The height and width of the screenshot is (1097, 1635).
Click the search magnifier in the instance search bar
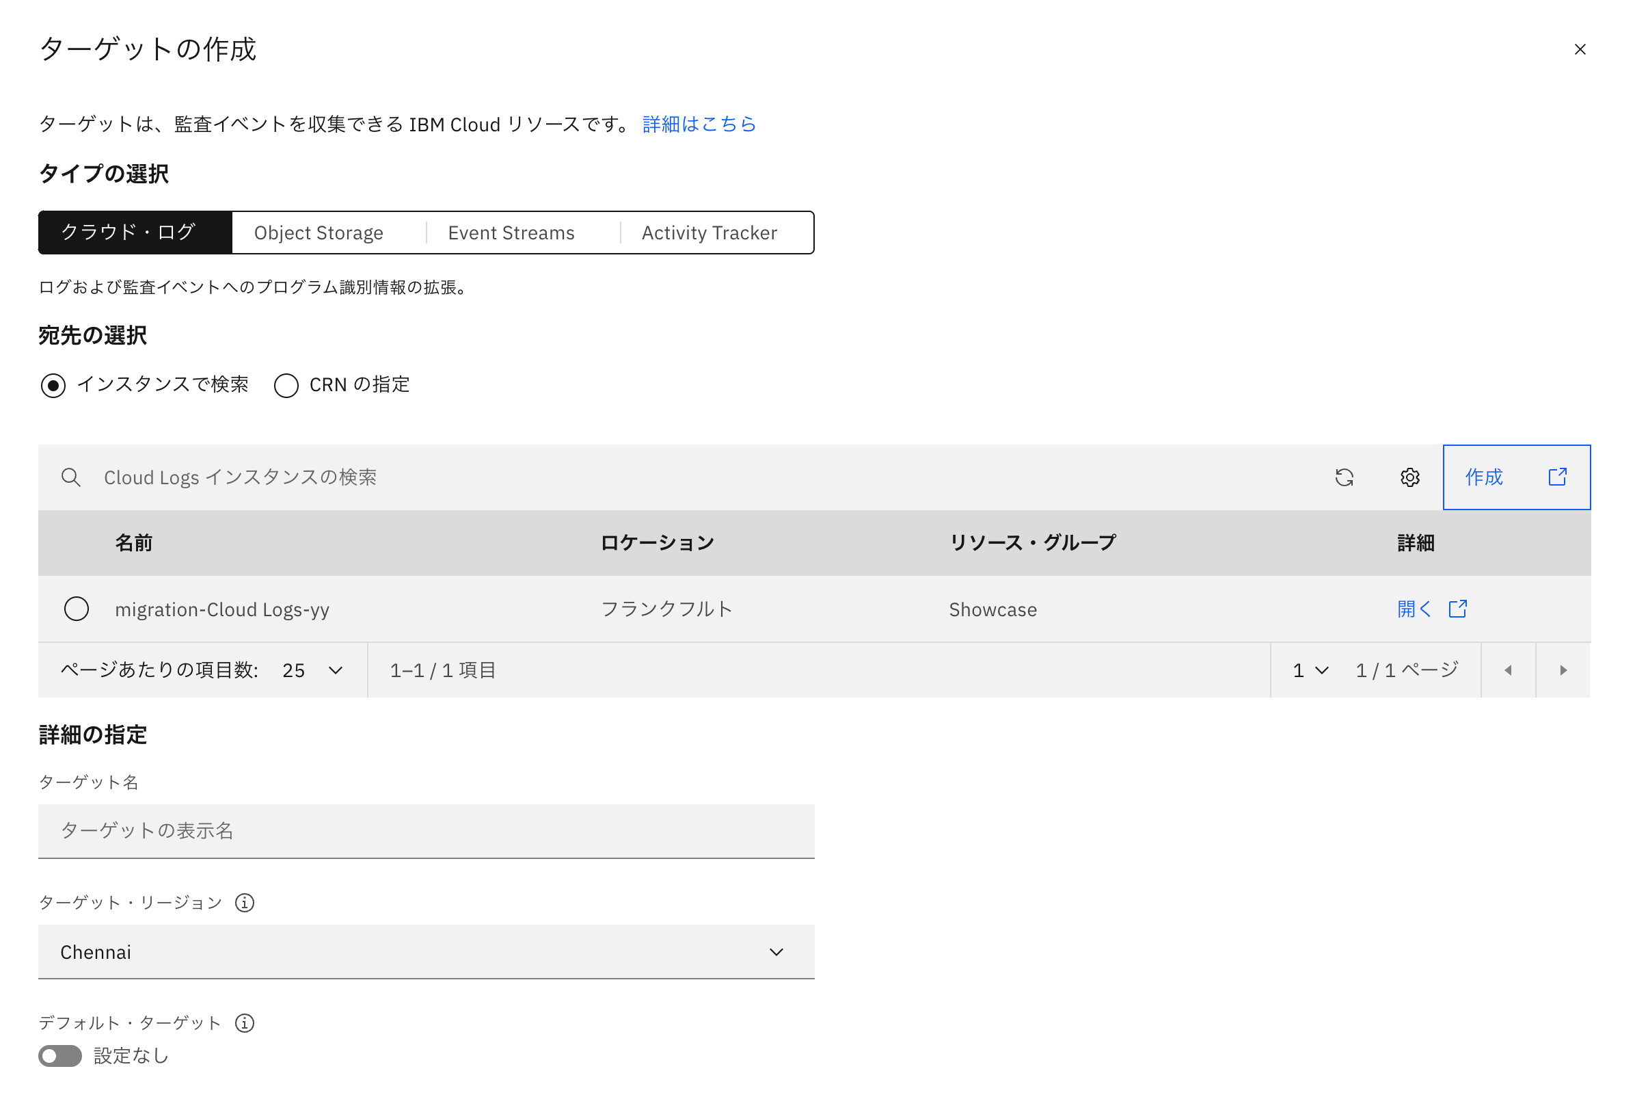pos(70,477)
